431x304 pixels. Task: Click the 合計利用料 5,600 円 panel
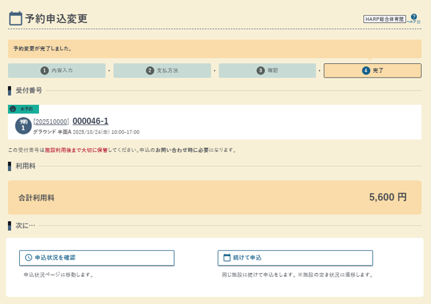[215, 197]
